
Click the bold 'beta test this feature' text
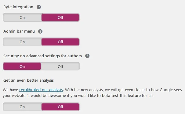[x=121, y=95]
